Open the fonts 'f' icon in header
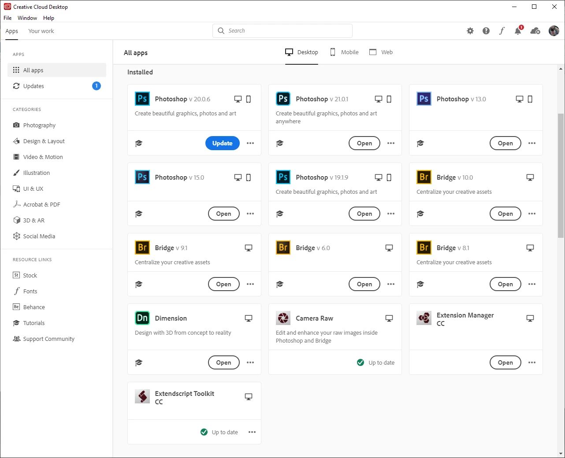The image size is (565, 458). pyautogui.click(x=502, y=31)
